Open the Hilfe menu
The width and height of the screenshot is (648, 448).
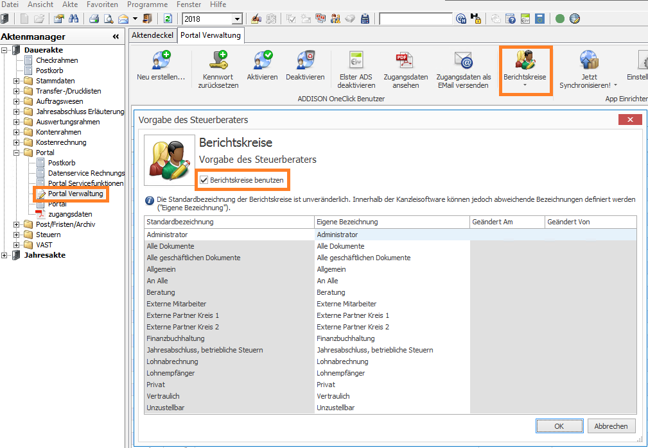click(218, 4)
